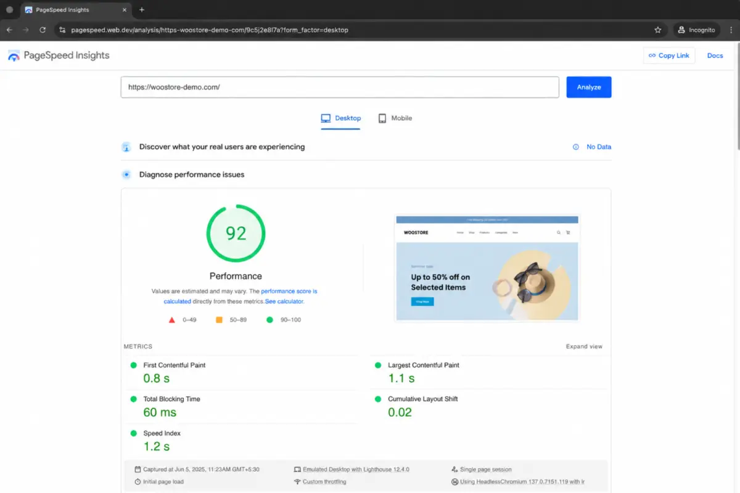
Task: Open the Docs link
Action: (x=715, y=55)
